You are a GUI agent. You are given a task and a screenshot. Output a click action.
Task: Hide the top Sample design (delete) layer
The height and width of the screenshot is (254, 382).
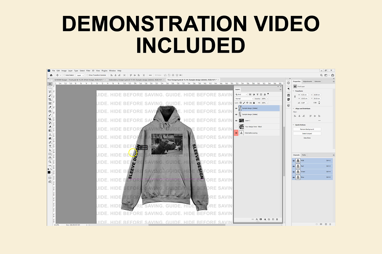click(x=236, y=108)
